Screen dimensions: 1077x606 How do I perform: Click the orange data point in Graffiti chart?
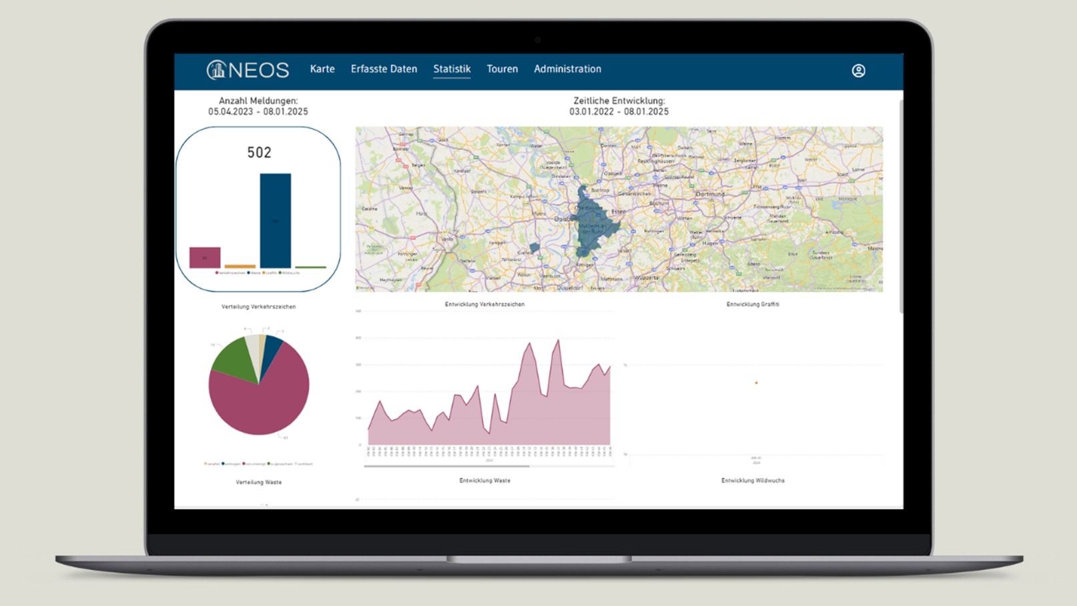(x=756, y=383)
